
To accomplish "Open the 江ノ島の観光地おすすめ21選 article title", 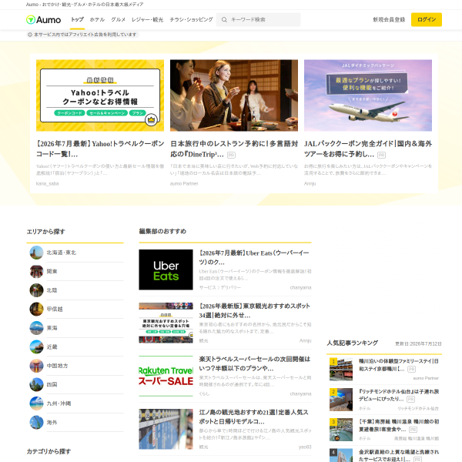I will [253, 417].
